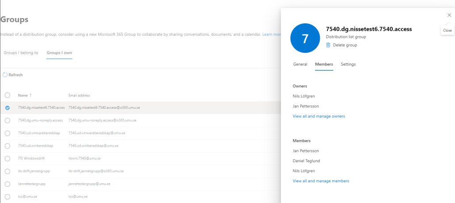Close the group details panel
455x203 pixels.
point(449,15)
